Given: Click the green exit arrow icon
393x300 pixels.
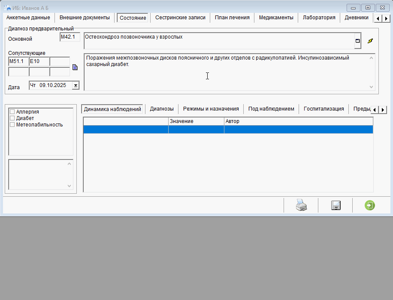Looking at the screenshot, I should (369, 206).
